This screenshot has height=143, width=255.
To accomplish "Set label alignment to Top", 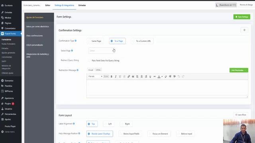I will [x=92, y=124].
